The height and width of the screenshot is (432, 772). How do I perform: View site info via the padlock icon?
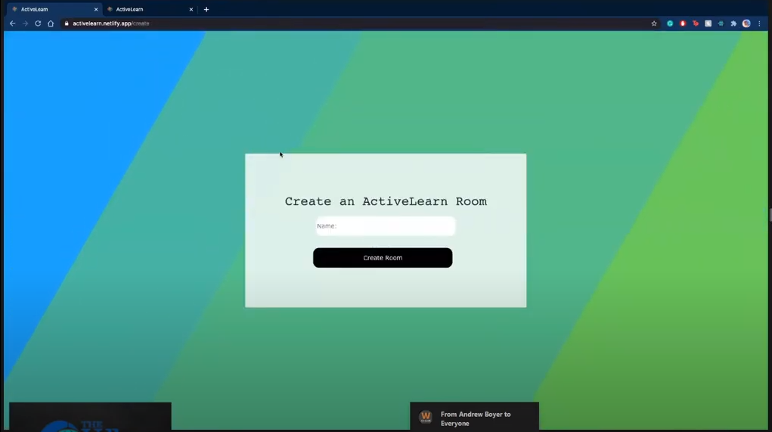67,23
